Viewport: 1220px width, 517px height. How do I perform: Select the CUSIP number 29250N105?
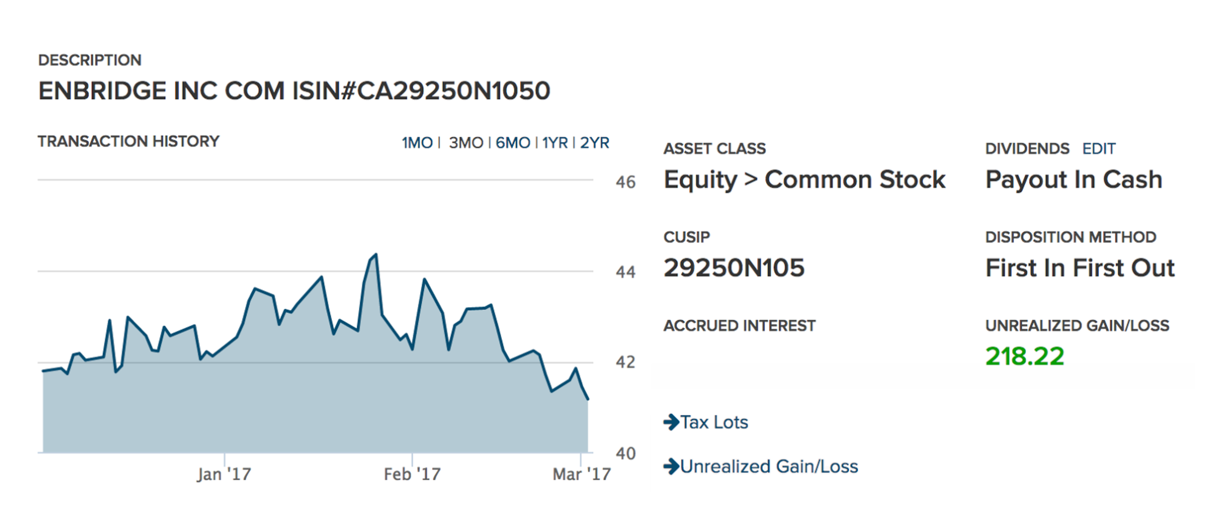[x=734, y=267]
